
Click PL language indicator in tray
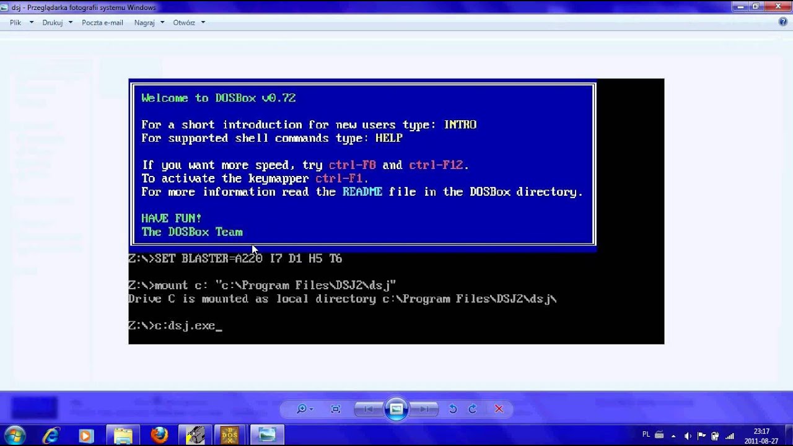pos(646,435)
